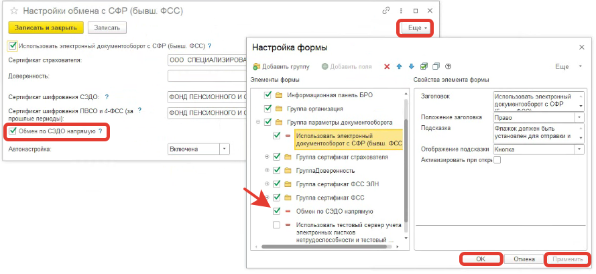Click the Сертификат страхователя input field
Viewport: 596px width, 274px height.
207,60
